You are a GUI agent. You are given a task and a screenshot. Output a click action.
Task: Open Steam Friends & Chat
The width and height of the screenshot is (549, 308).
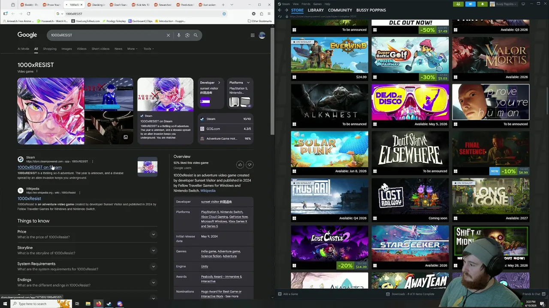pyautogui.click(x=534, y=294)
